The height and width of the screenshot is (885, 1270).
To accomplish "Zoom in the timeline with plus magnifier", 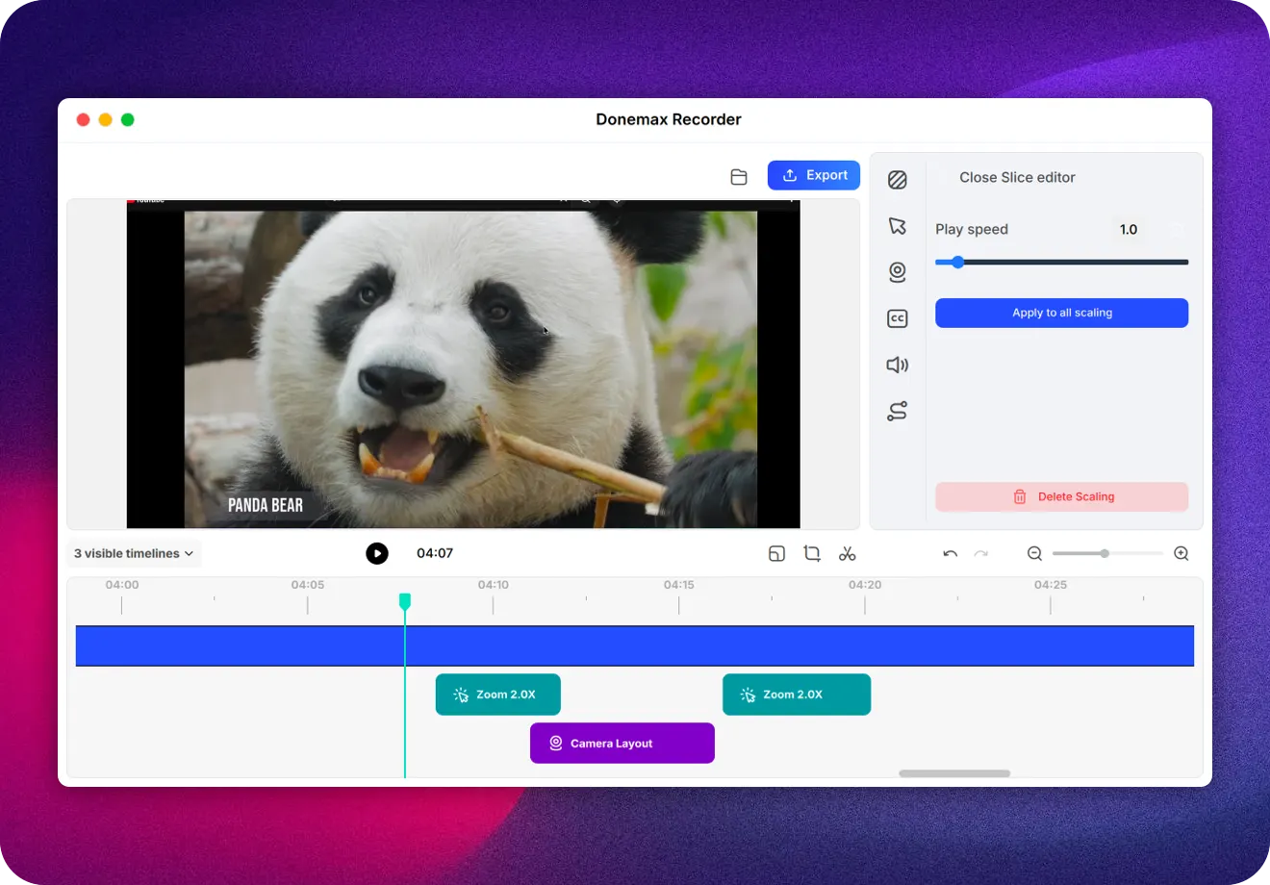I will (x=1181, y=553).
